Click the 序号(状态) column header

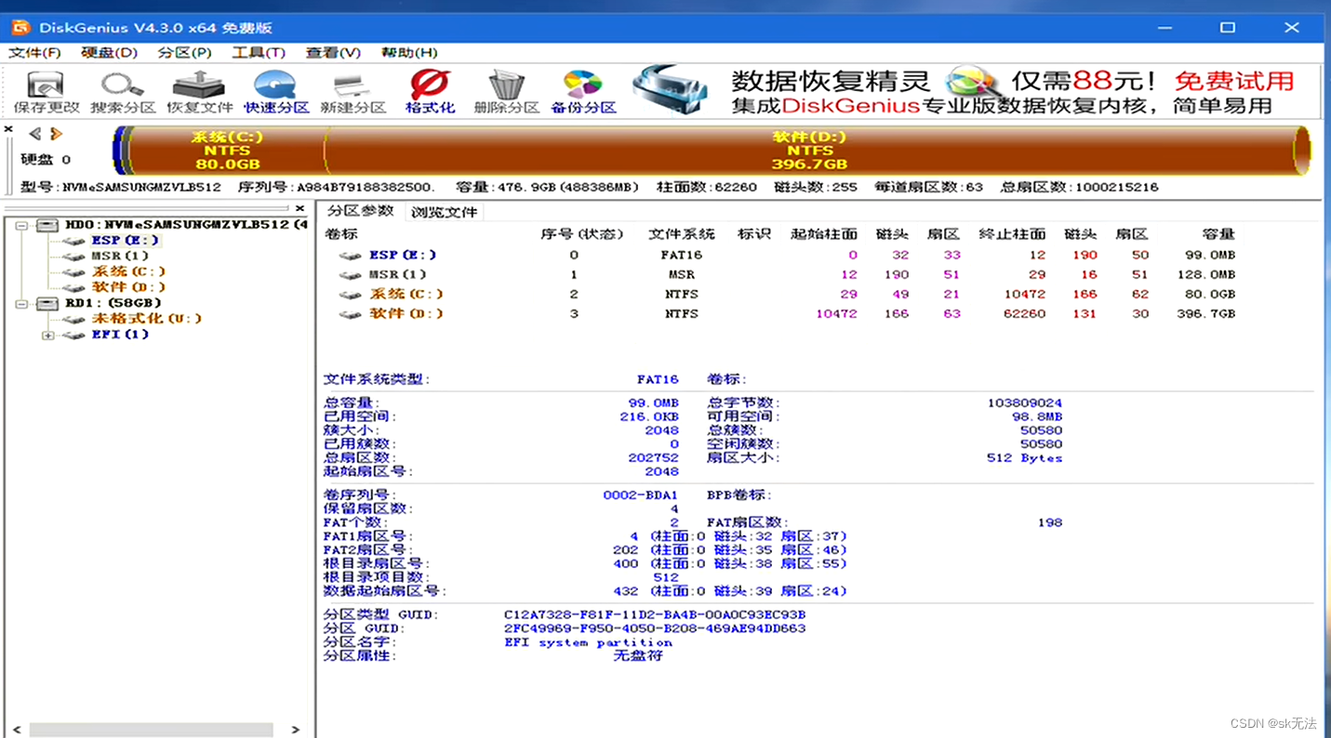point(582,234)
